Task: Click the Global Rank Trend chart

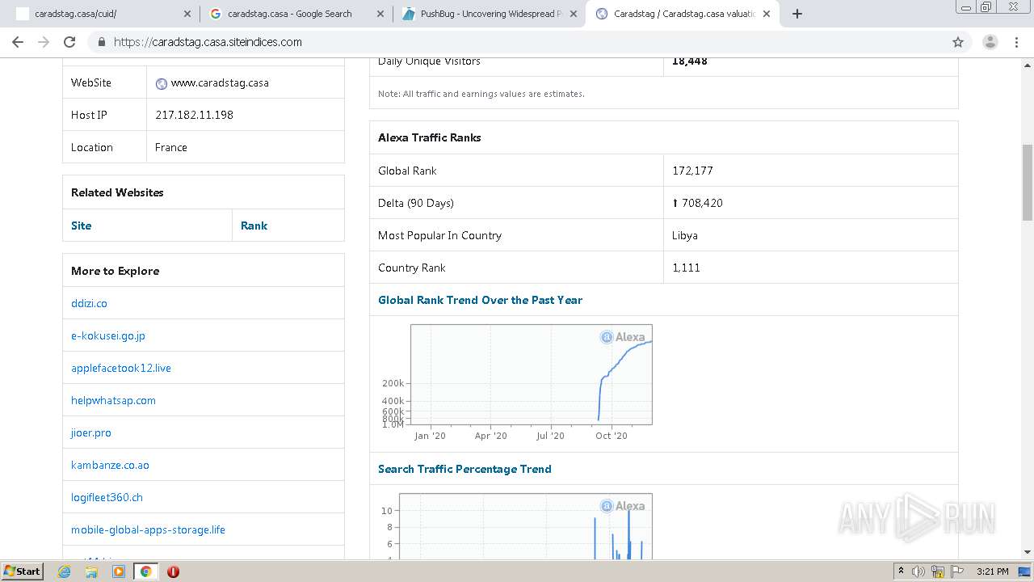Action: [516, 382]
